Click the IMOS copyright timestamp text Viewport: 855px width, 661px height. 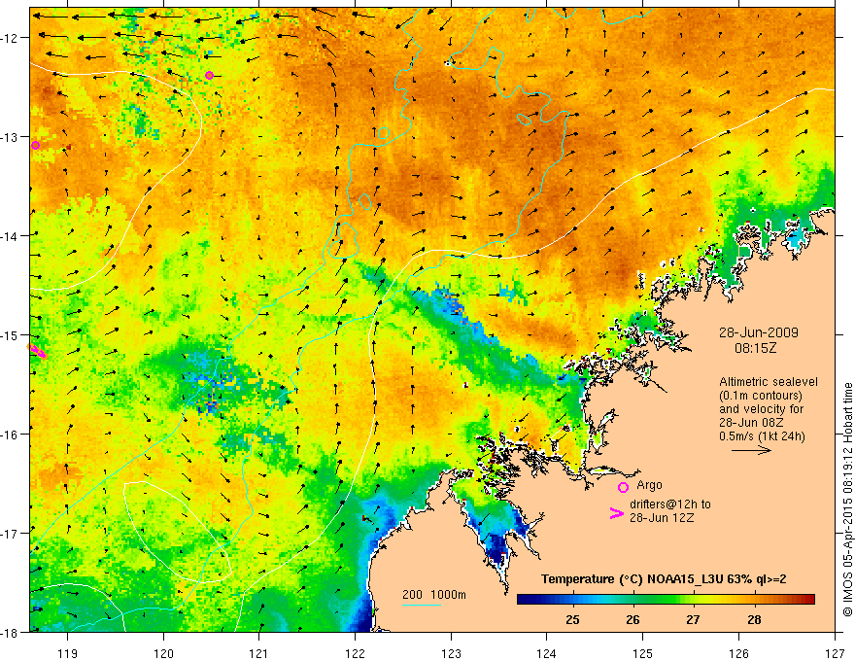(x=847, y=500)
